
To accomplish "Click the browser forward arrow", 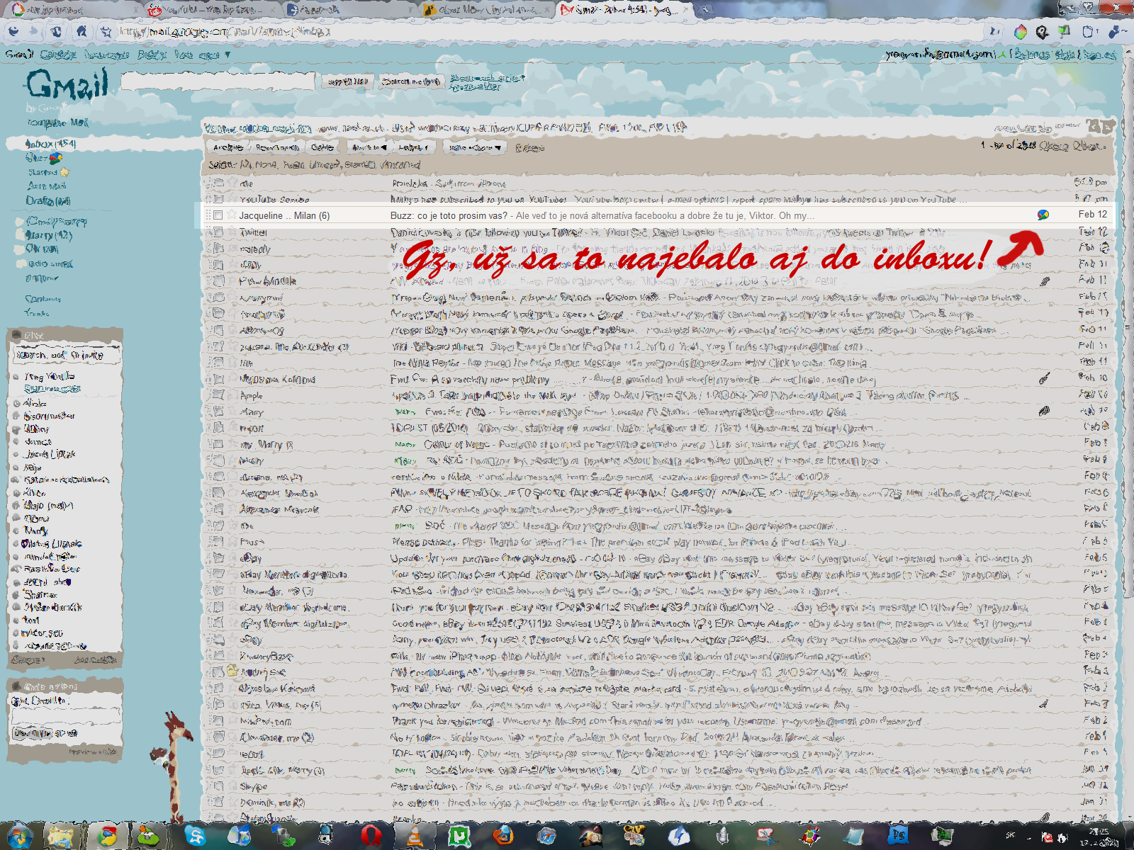I will (x=33, y=30).
